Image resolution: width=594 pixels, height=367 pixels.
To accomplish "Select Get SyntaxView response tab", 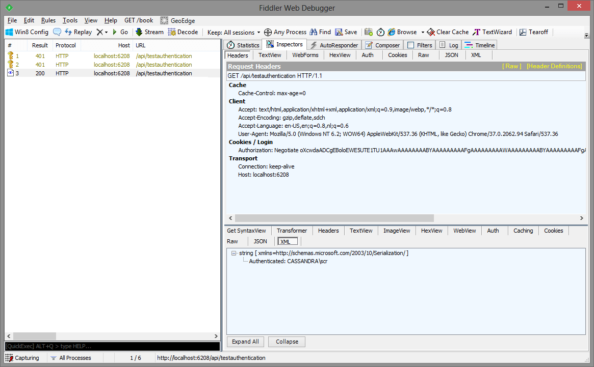I will [x=246, y=231].
